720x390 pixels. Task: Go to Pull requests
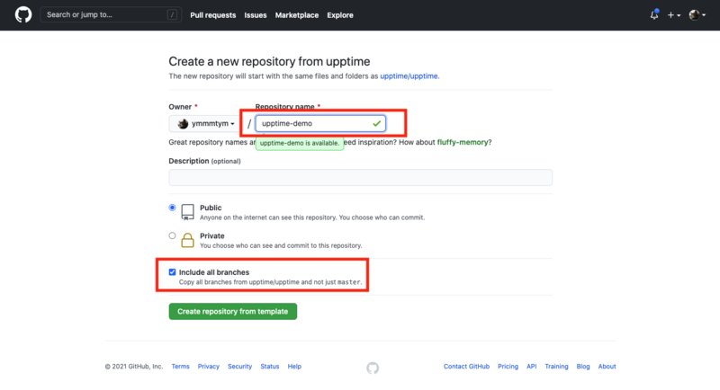pos(213,15)
